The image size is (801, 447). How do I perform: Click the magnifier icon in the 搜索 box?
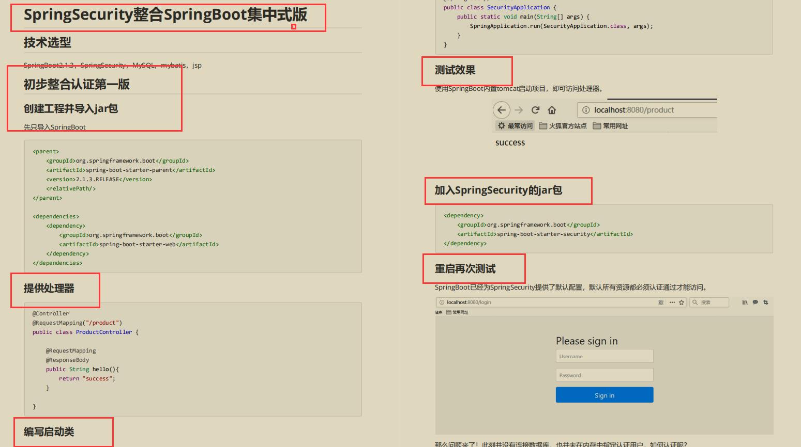(x=695, y=302)
